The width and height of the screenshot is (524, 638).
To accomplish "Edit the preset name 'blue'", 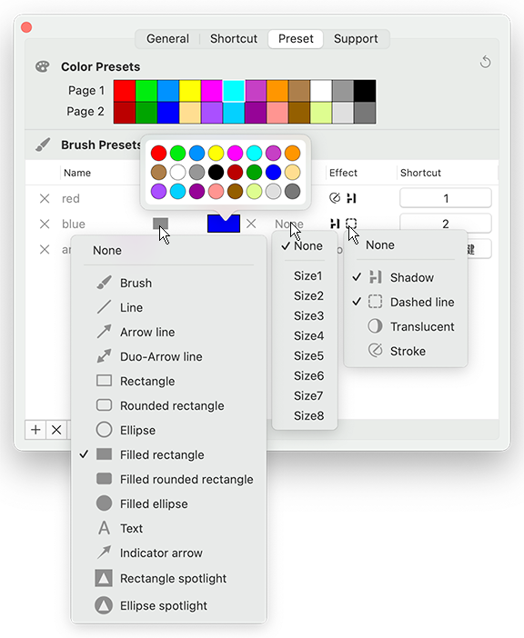I will coord(74,224).
